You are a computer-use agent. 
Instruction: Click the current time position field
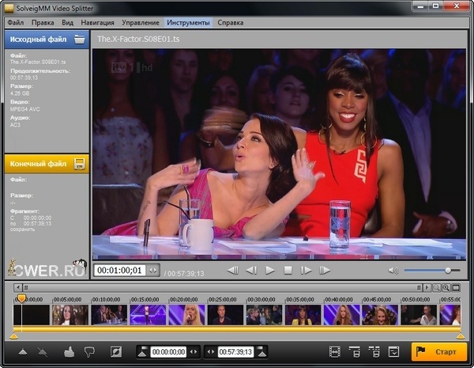pyautogui.click(x=120, y=270)
